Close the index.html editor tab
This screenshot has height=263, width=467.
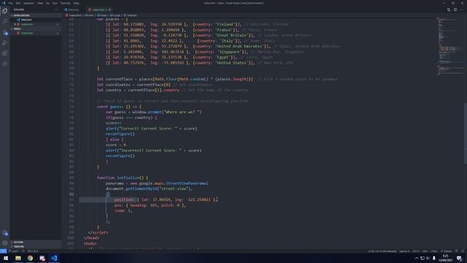[109, 9]
